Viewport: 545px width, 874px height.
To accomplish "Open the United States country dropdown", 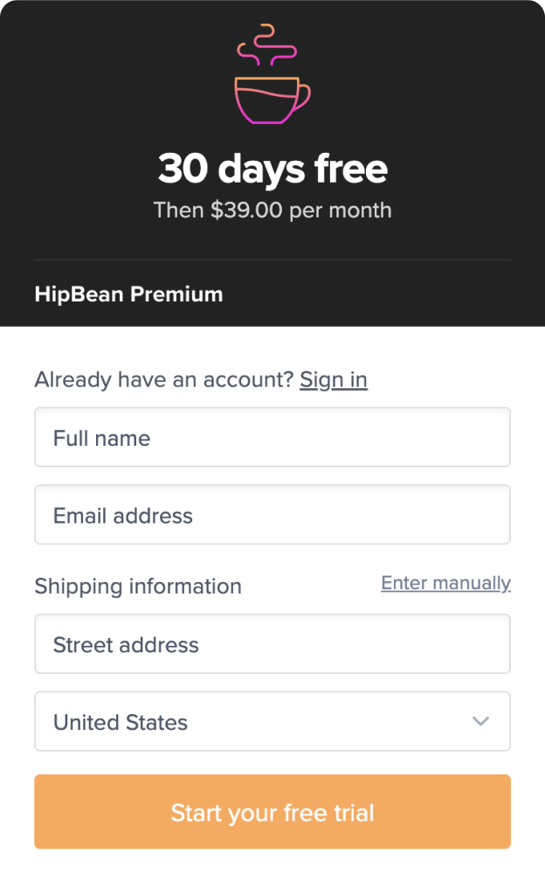I will pyautogui.click(x=272, y=722).
